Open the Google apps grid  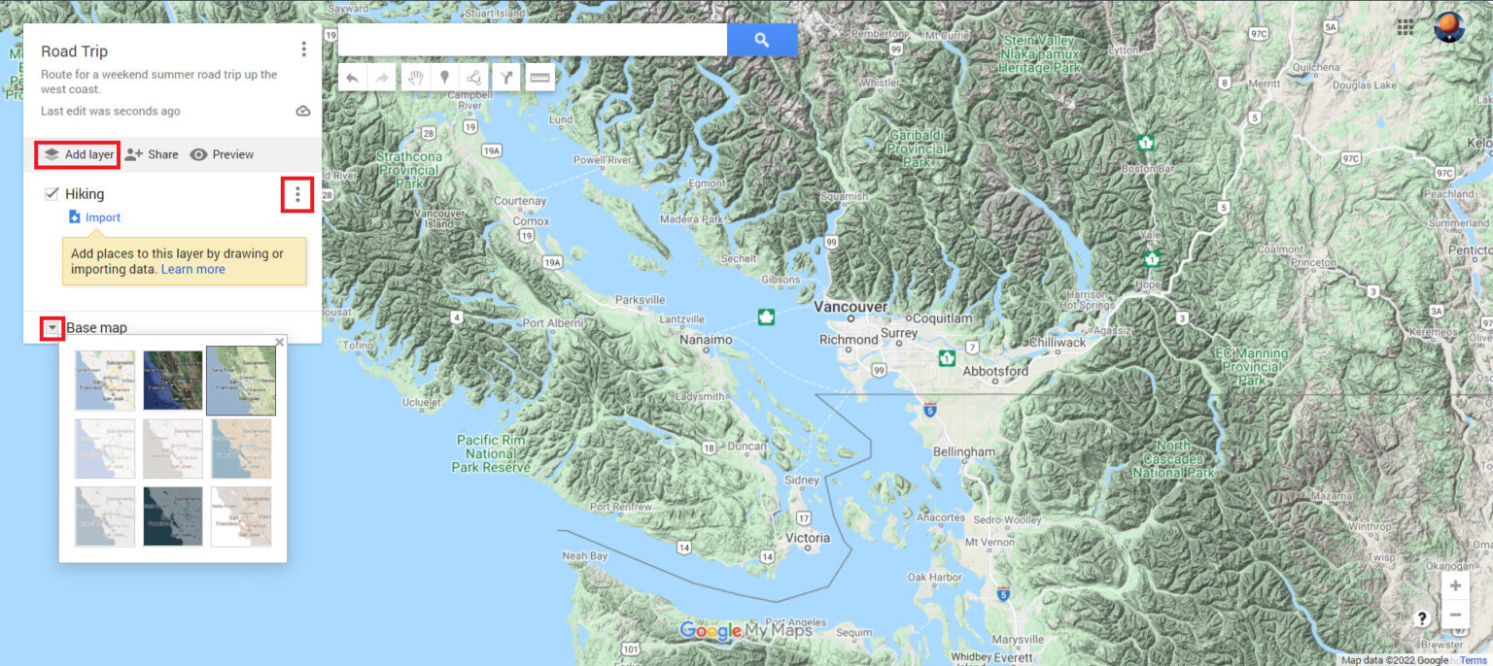[x=1406, y=27]
